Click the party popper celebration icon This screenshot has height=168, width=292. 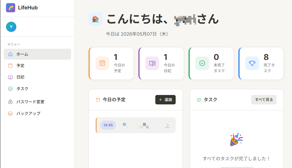[x=236, y=139]
